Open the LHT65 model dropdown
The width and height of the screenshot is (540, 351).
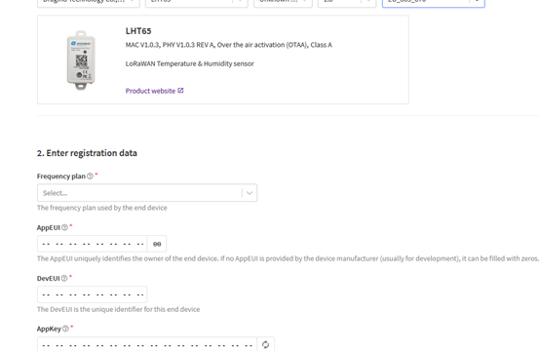click(196, 3)
